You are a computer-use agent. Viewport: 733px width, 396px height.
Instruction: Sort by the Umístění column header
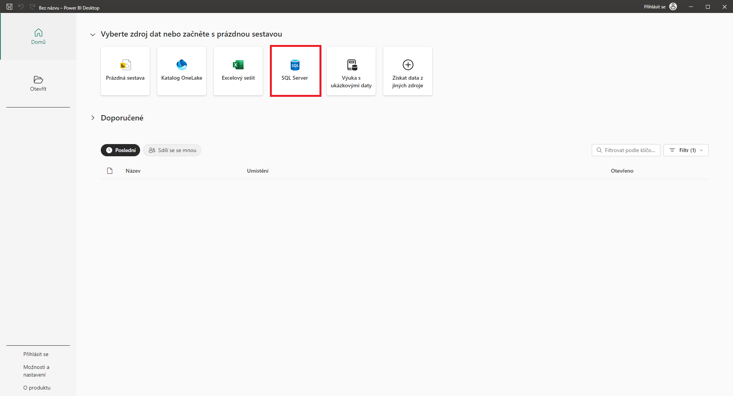(x=258, y=171)
